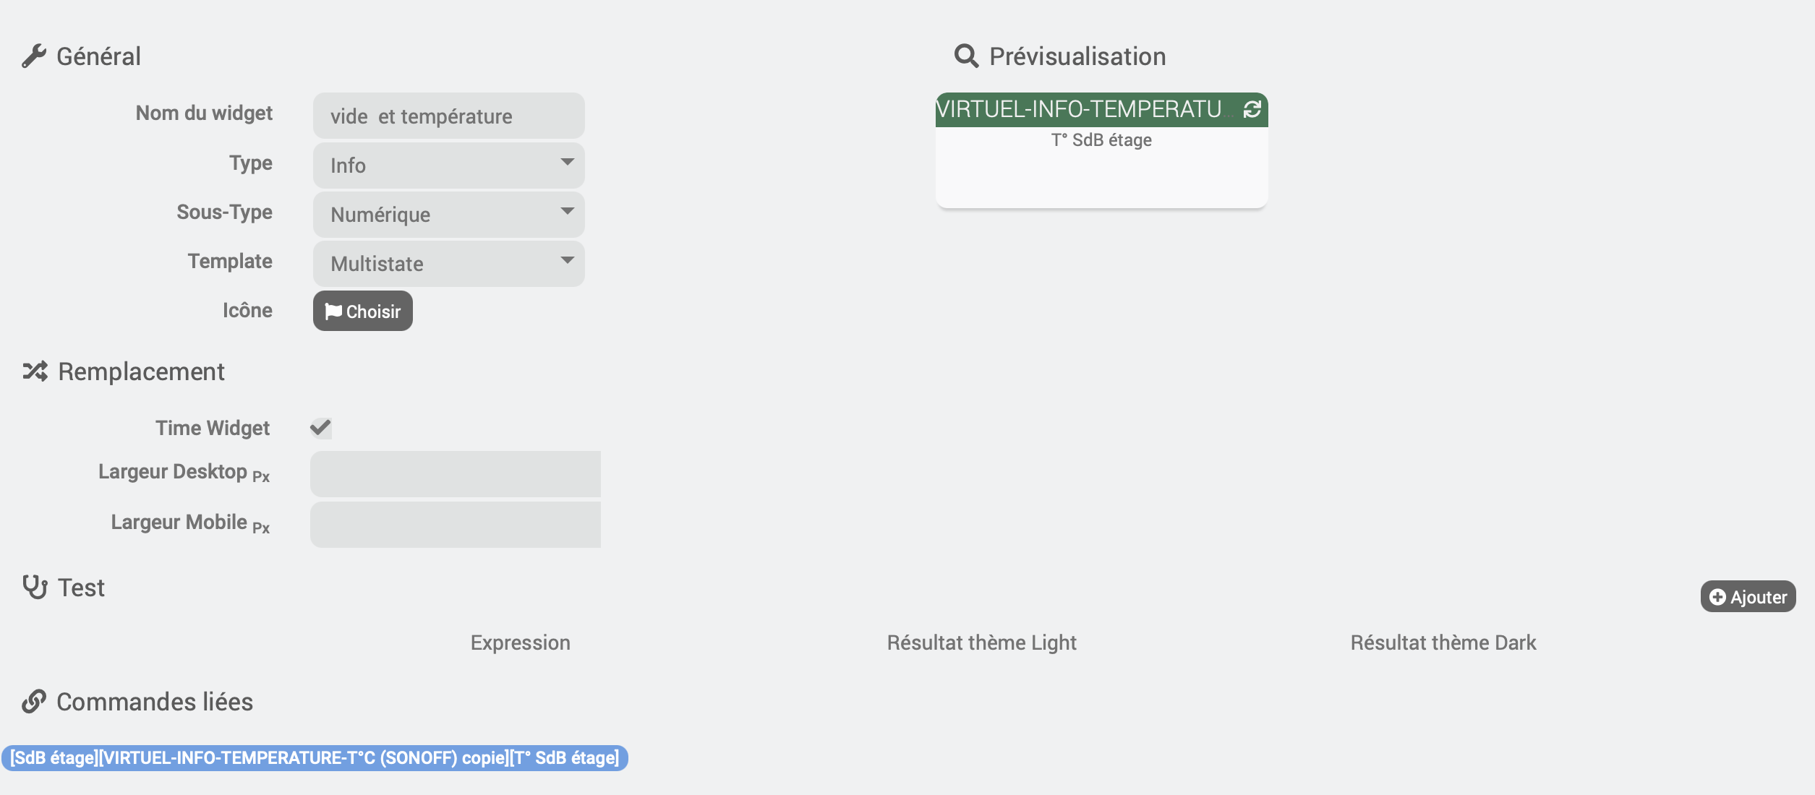Toggle the Time Widget checkbox
The height and width of the screenshot is (795, 1815).
[321, 428]
